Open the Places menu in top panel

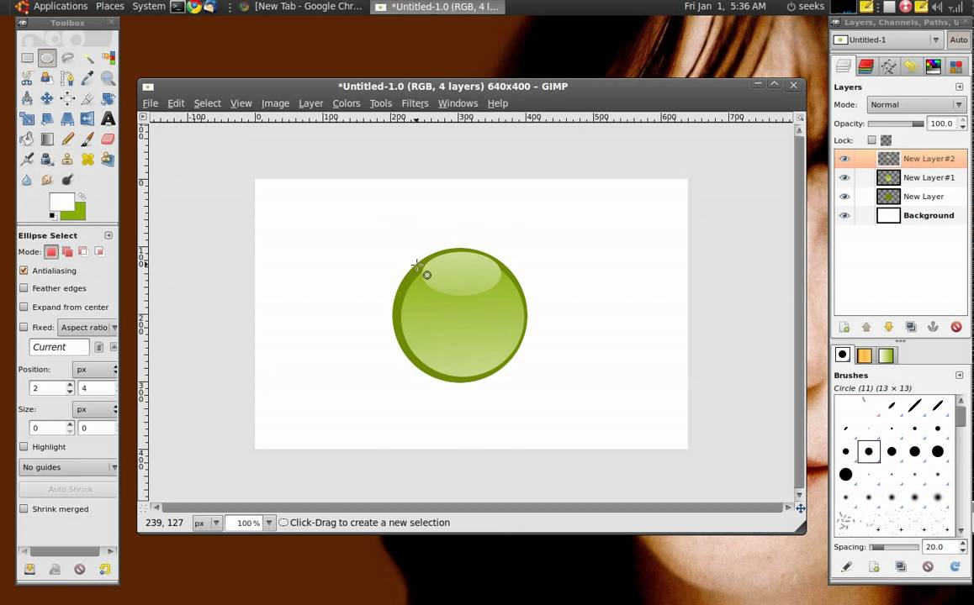click(x=109, y=6)
